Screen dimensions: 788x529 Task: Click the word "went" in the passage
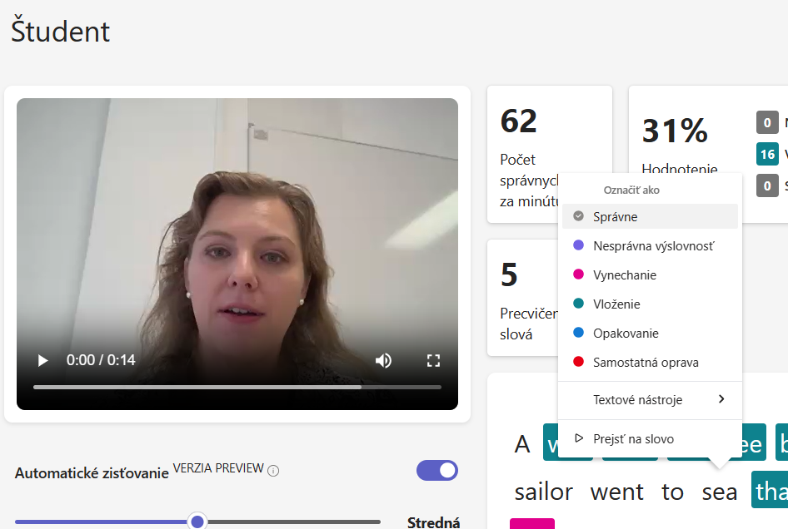(617, 492)
